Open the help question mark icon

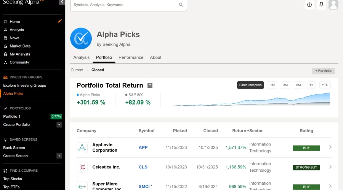309,5
